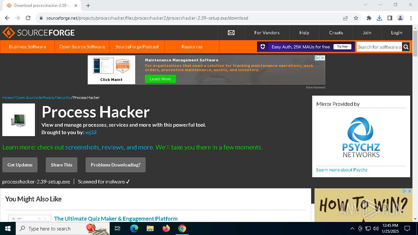Open a new browser tab
The image size is (418, 235).
(x=88, y=6)
